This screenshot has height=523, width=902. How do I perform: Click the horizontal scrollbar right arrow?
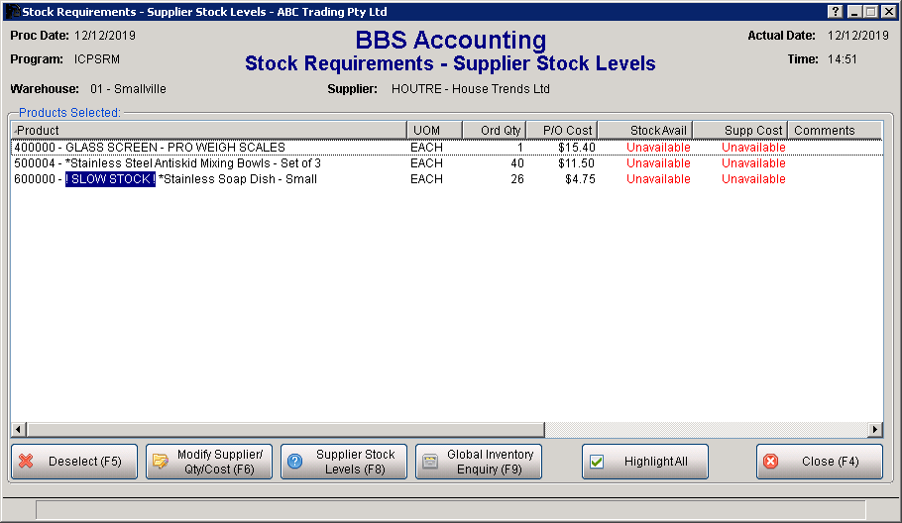[x=874, y=430]
